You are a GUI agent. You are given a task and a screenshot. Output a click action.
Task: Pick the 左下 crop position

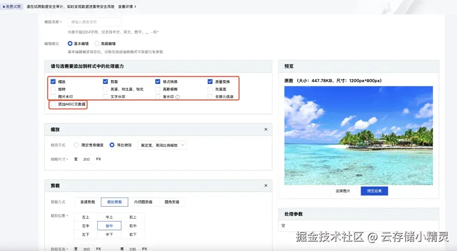point(86,235)
